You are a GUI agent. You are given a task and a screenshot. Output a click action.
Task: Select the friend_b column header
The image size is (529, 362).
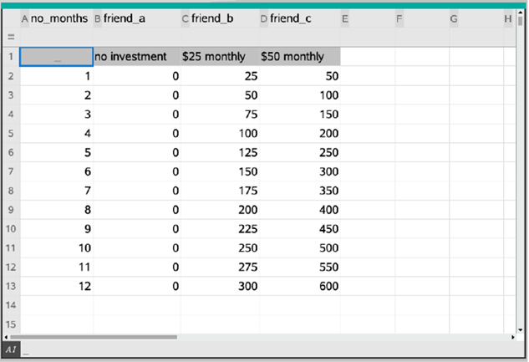point(220,18)
